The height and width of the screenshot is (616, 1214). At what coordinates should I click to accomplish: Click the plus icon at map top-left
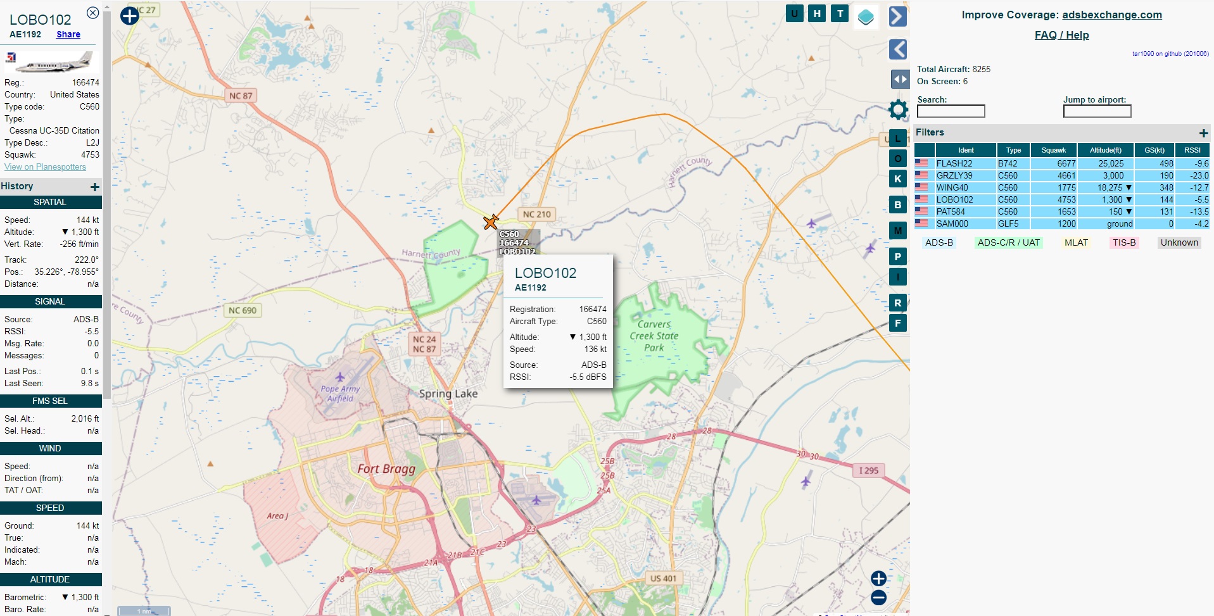(130, 16)
